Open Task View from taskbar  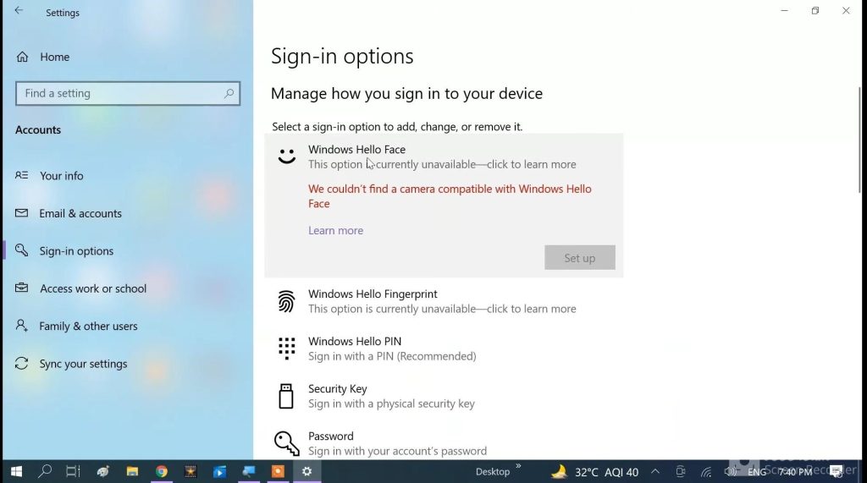click(73, 471)
